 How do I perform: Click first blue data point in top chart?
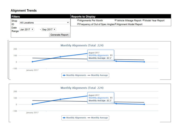tap(32, 62)
